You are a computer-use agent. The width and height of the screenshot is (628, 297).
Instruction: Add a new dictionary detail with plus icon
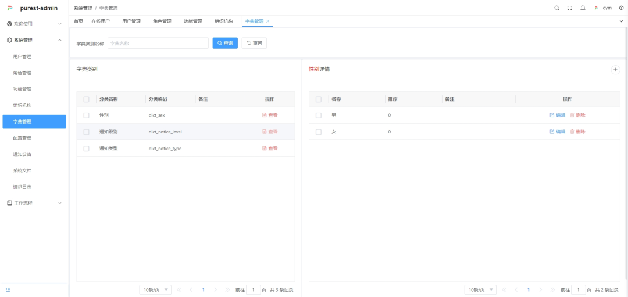(615, 70)
